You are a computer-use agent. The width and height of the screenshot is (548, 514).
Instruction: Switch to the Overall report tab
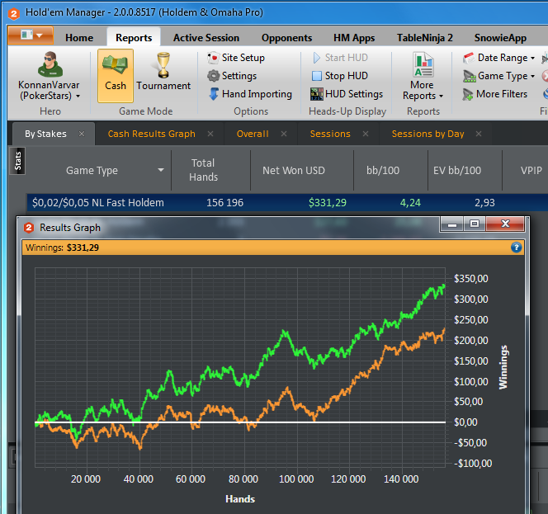coord(253,134)
